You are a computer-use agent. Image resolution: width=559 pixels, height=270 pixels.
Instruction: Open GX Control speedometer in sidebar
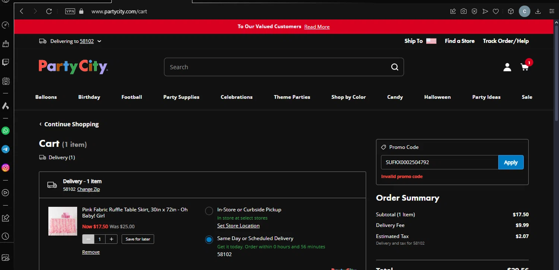pos(6,25)
